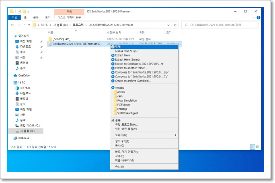This screenshot has width=275, height=183.
Task: Click the 관리 contextual tab header
Action: click(69, 12)
